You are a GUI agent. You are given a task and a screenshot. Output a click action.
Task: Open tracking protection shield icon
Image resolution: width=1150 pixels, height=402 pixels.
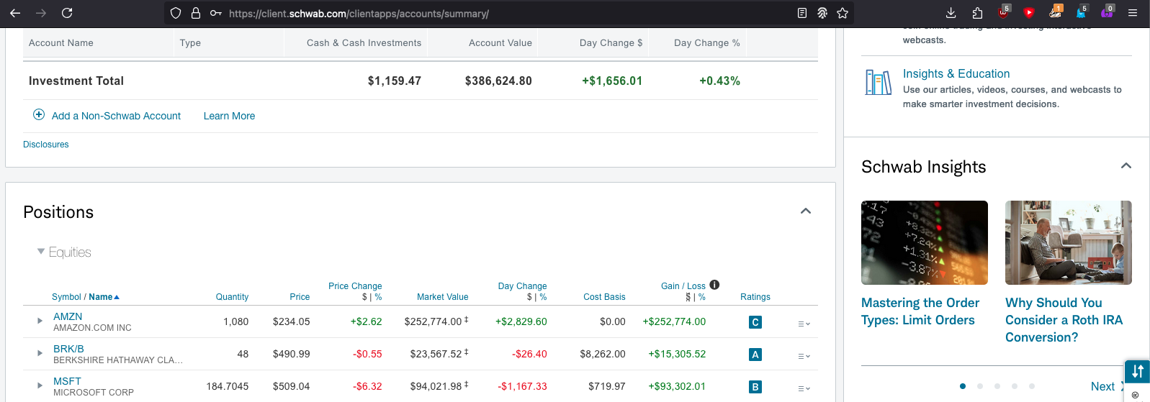tap(176, 13)
